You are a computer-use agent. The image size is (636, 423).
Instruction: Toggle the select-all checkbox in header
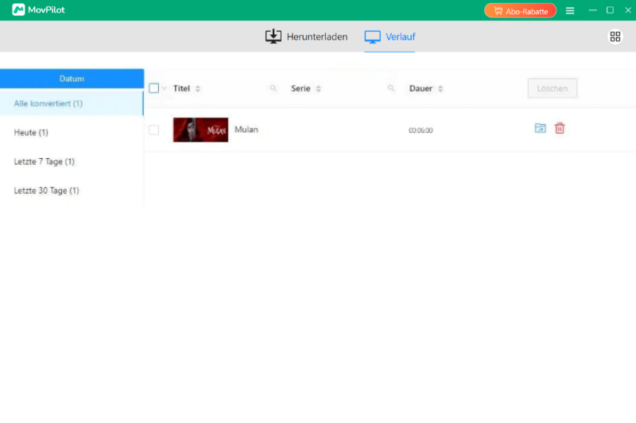(x=153, y=88)
